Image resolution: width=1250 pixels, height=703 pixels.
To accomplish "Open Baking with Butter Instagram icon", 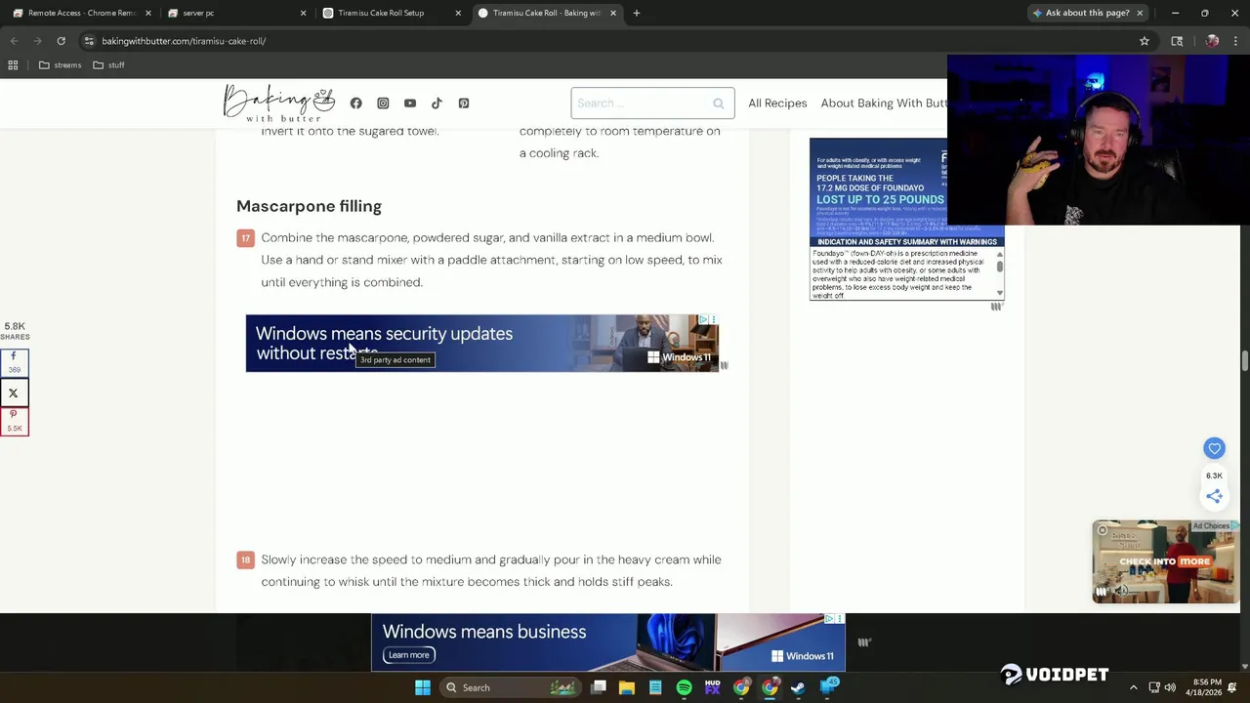I will tap(383, 103).
